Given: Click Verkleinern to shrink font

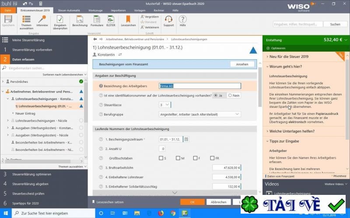Looking at the screenshot, I should point(150,27).
